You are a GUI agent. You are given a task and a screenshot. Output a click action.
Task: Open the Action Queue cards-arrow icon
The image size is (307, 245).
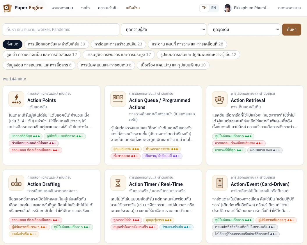click(x=118, y=99)
